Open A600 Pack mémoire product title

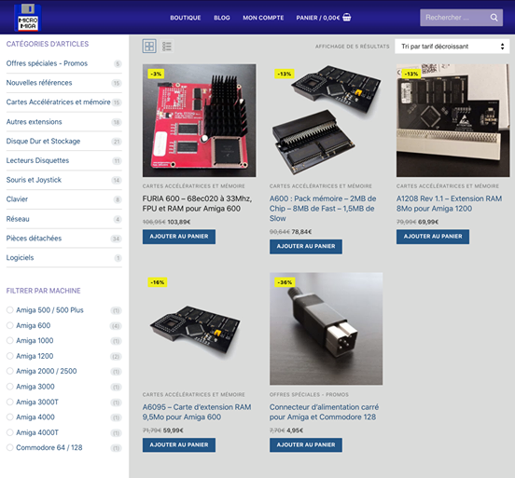point(323,209)
